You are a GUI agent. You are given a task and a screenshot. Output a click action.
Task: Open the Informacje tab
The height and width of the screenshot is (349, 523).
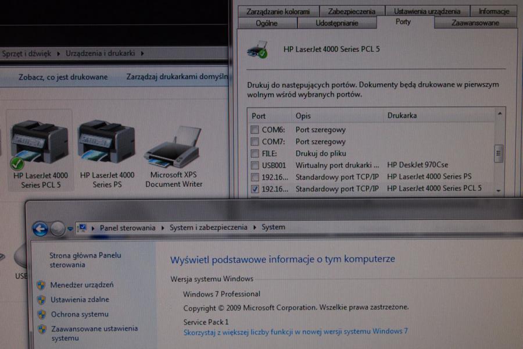click(x=493, y=12)
